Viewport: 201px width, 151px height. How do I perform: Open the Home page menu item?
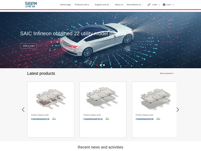click(x=66, y=5)
